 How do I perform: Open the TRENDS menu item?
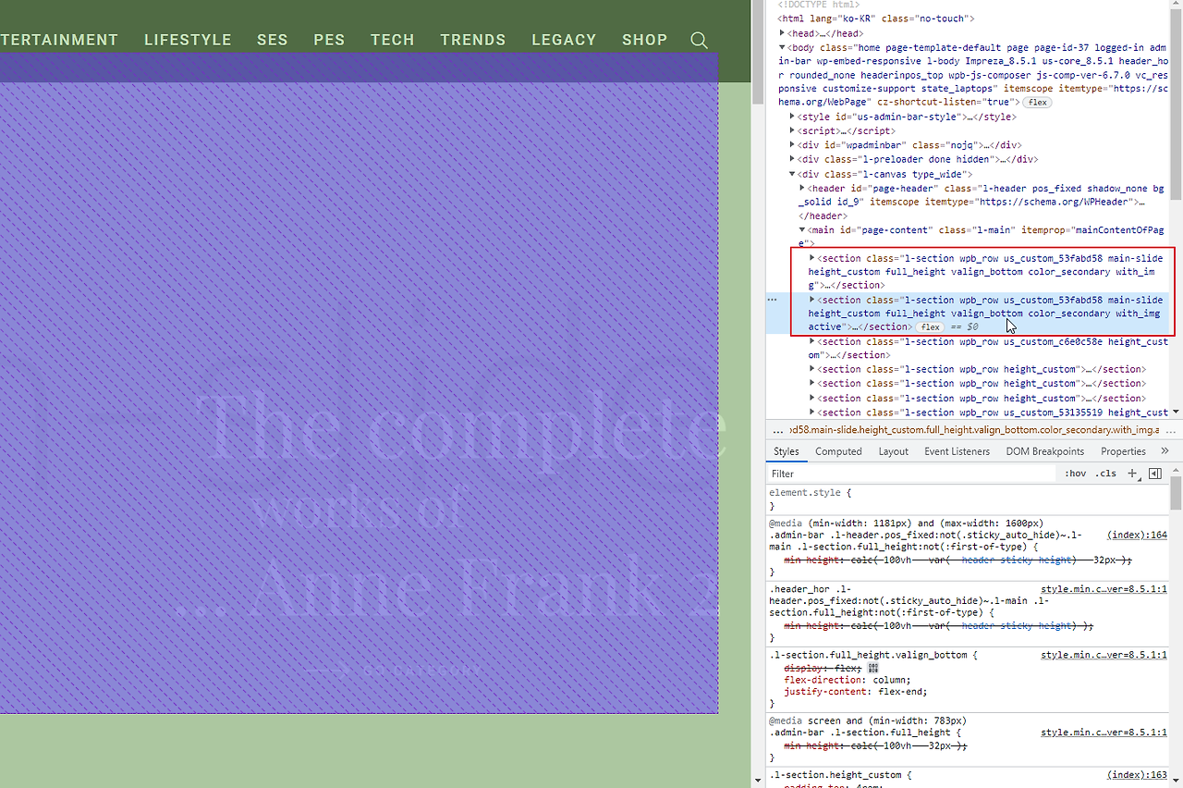click(x=473, y=40)
